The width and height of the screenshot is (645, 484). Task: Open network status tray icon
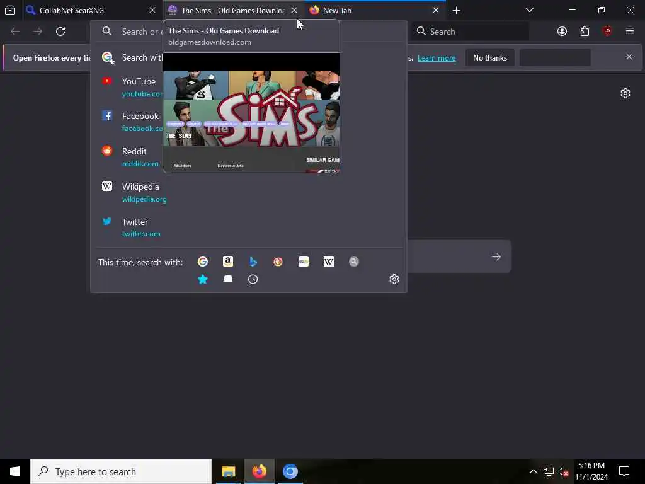pos(549,471)
